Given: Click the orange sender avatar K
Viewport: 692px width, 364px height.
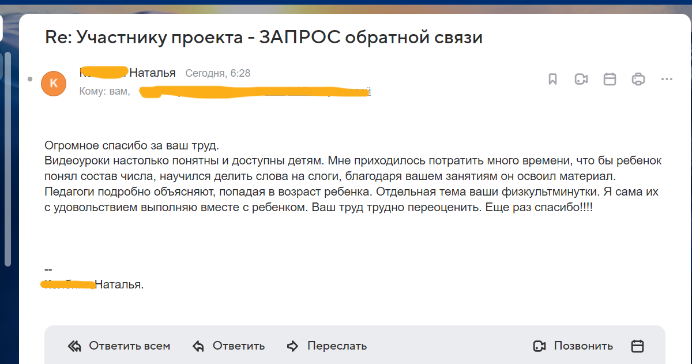Looking at the screenshot, I should 54,84.
